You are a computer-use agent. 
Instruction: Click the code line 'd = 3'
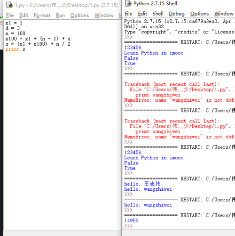pos(13,28)
